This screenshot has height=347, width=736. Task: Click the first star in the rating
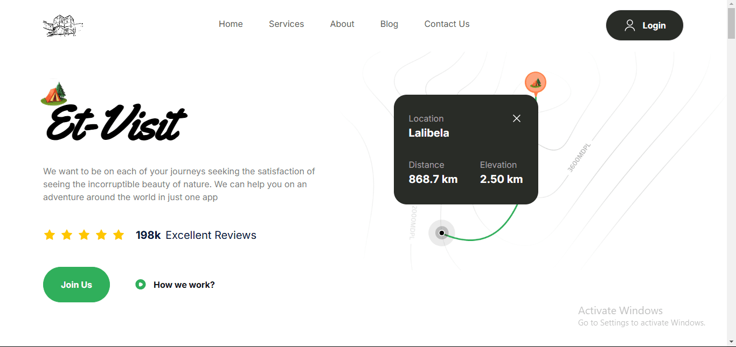click(50, 235)
